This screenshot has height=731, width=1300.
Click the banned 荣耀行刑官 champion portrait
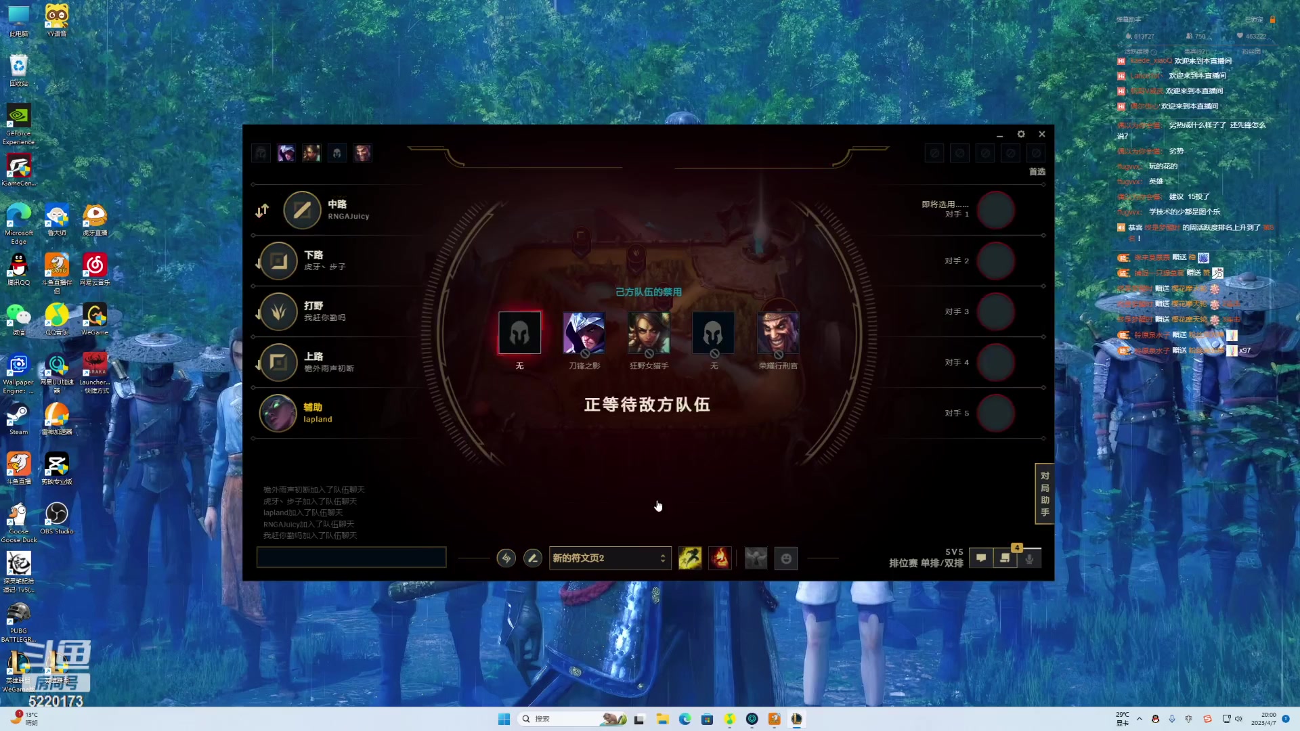(x=778, y=333)
